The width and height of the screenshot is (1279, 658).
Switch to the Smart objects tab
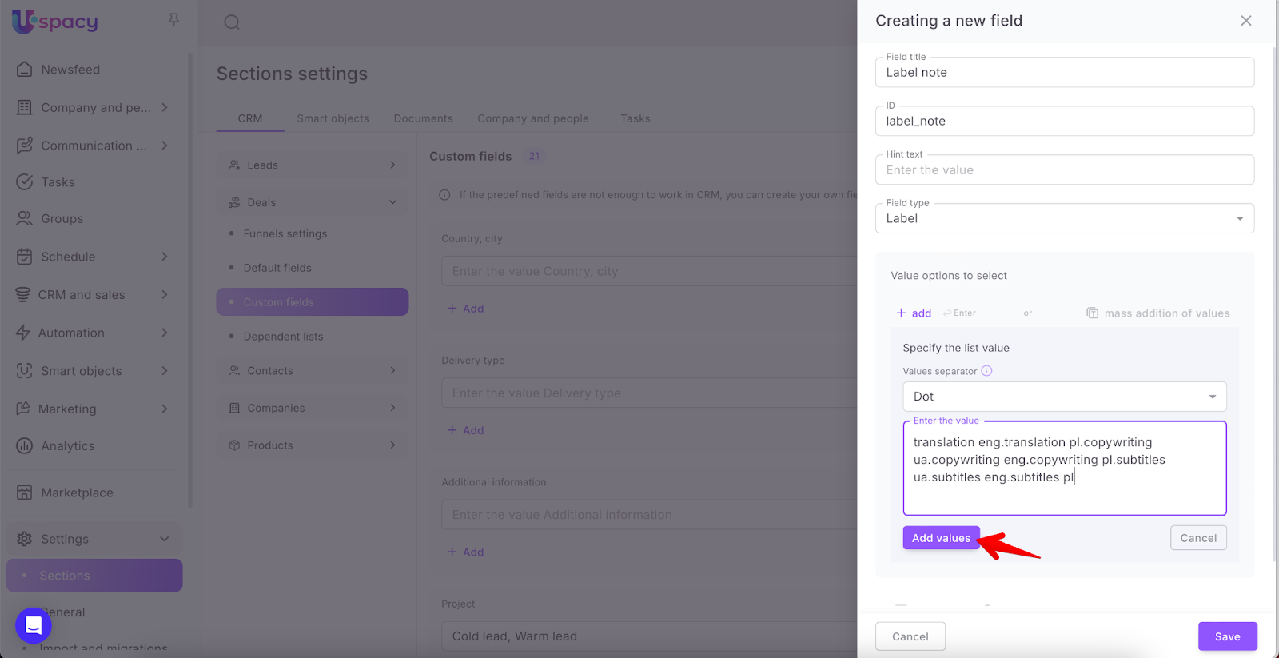333,118
